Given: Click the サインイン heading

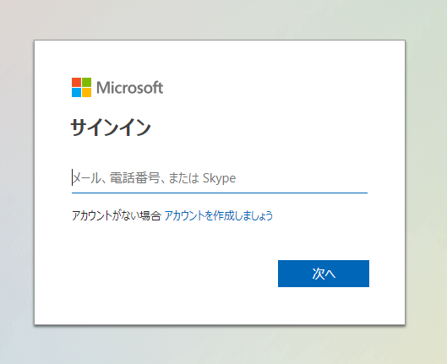Looking at the screenshot, I should pyautogui.click(x=111, y=127).
